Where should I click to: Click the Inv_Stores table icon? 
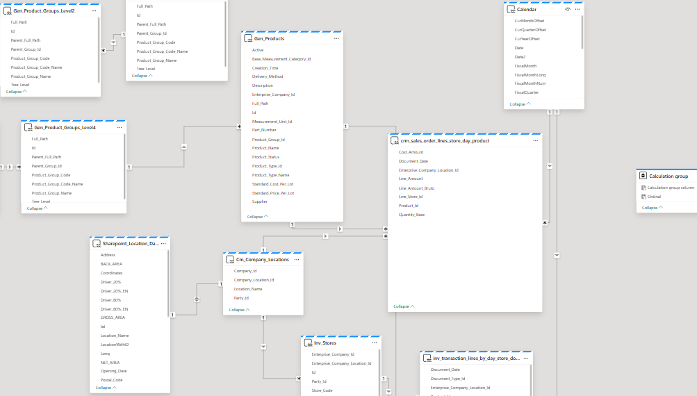click(309, 343)
